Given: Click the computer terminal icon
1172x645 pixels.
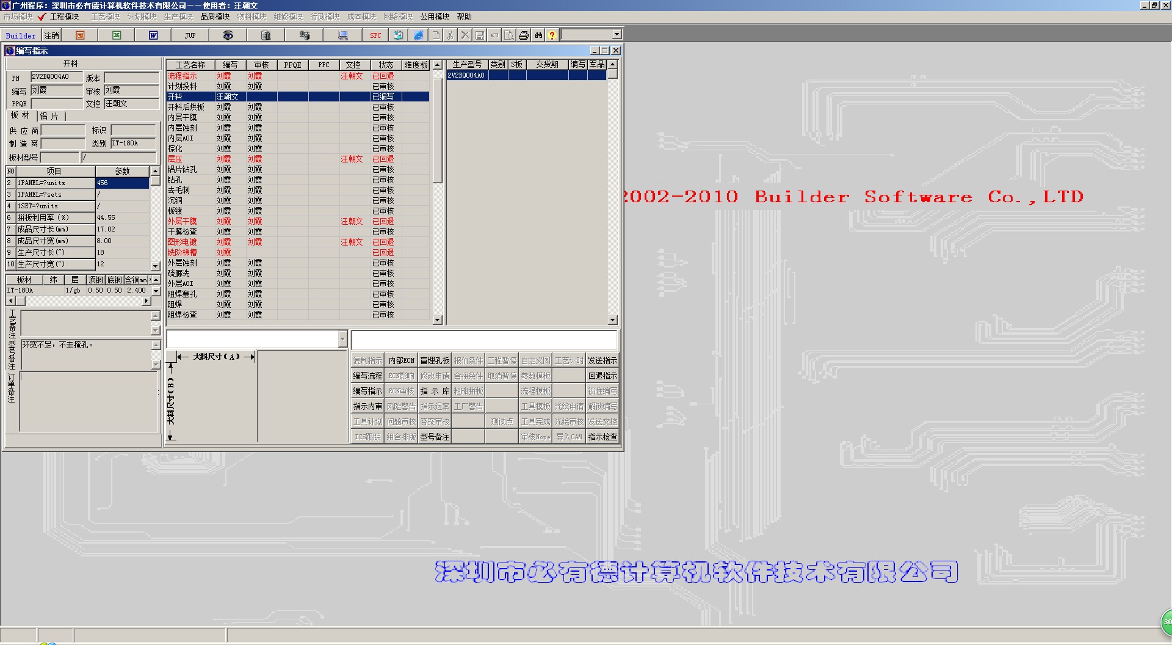Looking at the screenshot, I should tap(343, 35).
